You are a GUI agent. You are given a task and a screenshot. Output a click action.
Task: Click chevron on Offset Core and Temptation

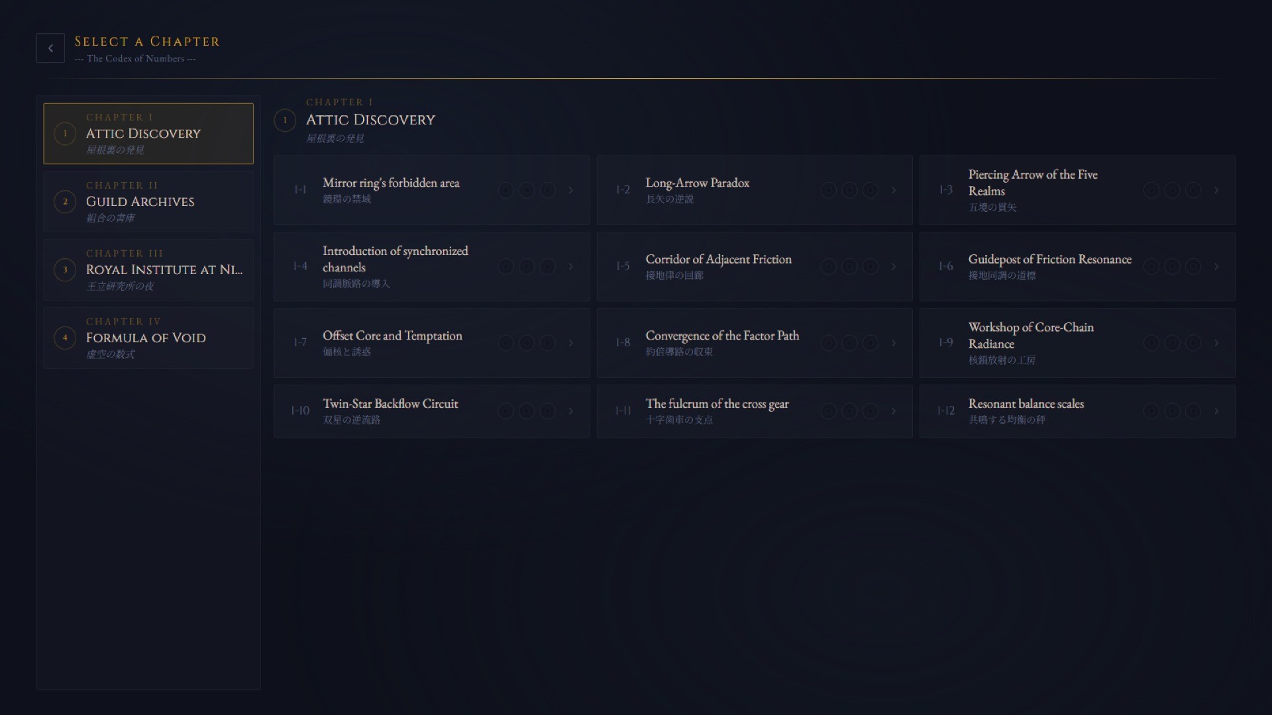coord(570,343)
